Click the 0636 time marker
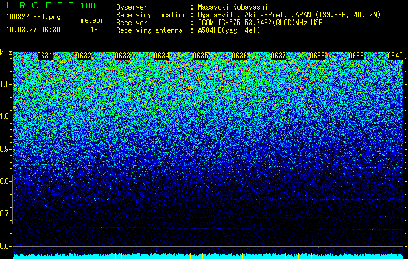Viewport: 408px width, 259px height. click(239, 56)
